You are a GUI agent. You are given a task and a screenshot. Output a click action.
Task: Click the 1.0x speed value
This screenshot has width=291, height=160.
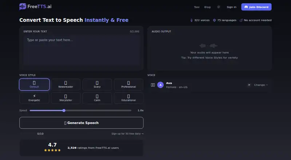tap(140, 111)
